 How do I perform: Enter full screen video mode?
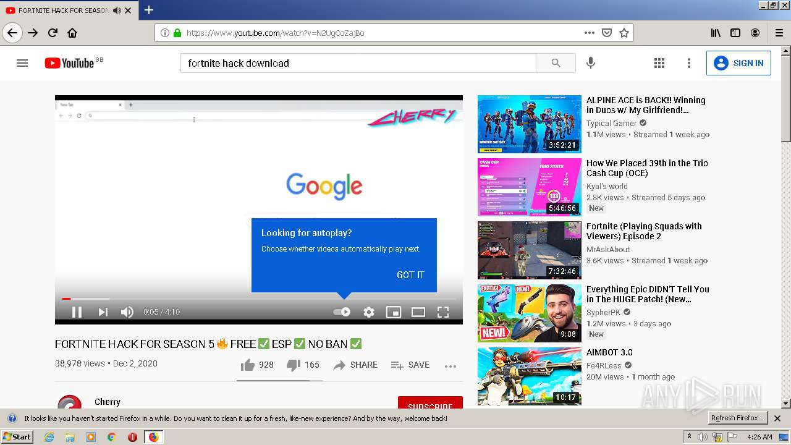click(x=443, y=312)
